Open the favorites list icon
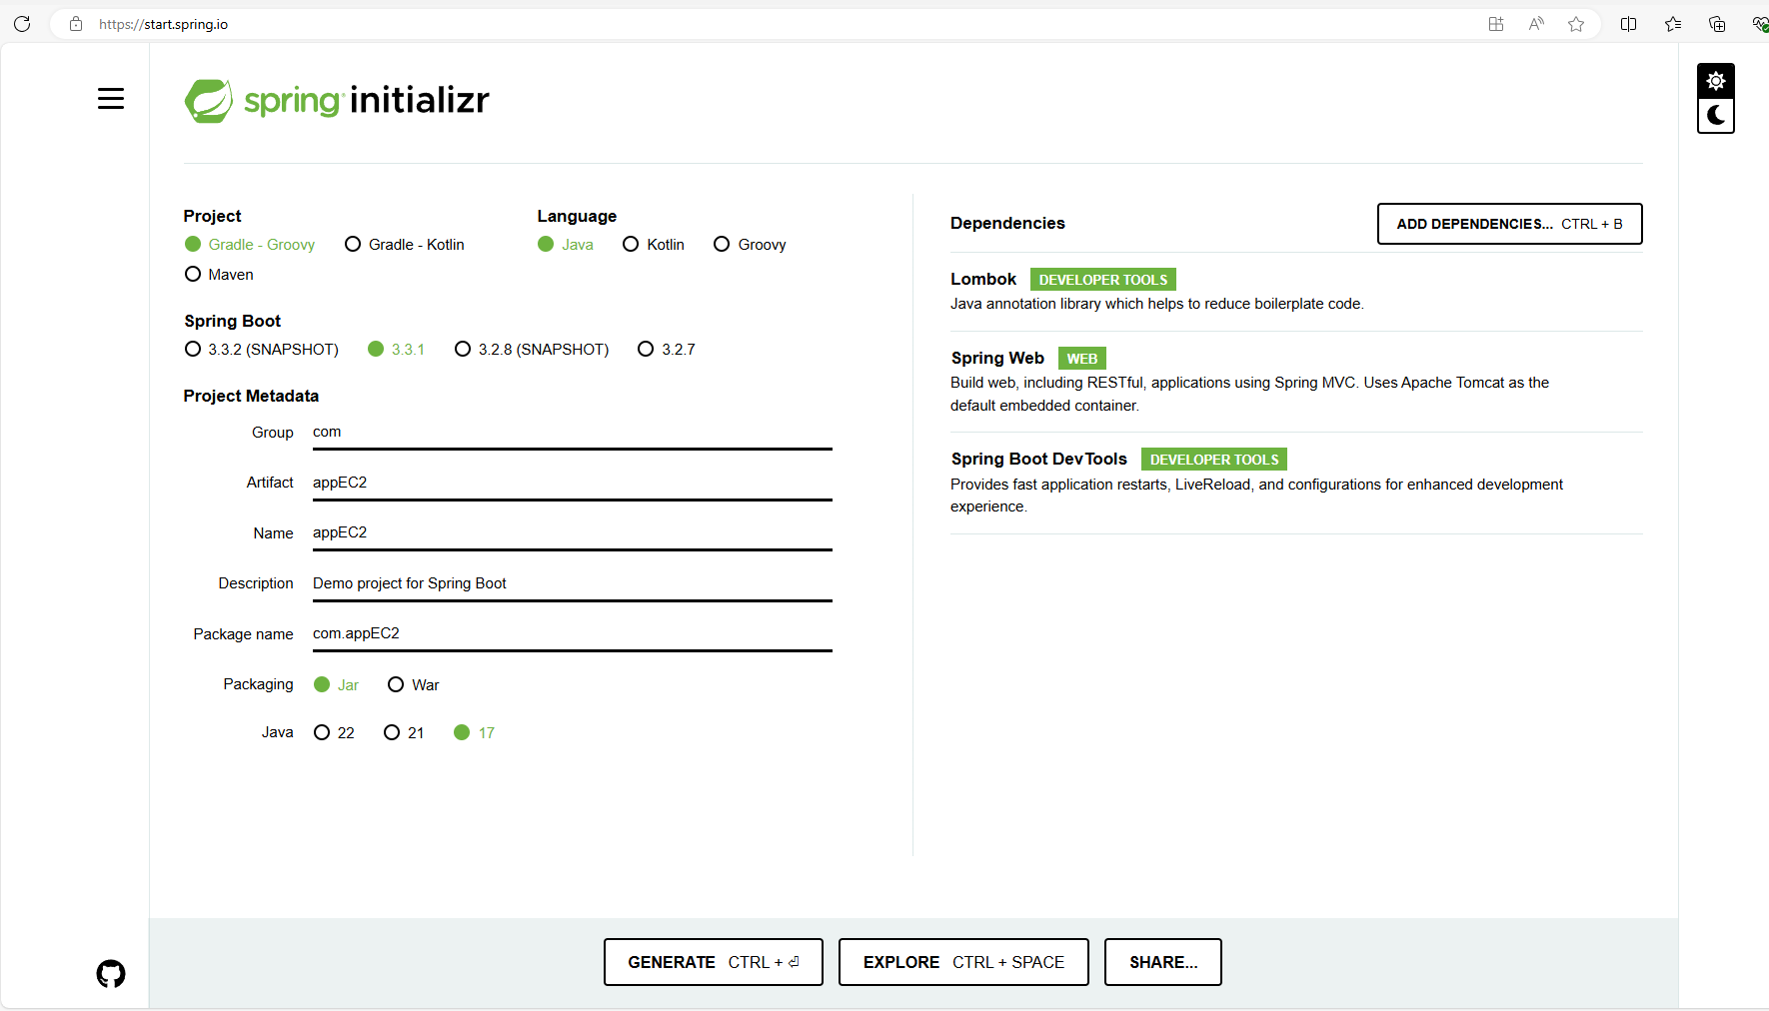 [x=1673, y=24]
